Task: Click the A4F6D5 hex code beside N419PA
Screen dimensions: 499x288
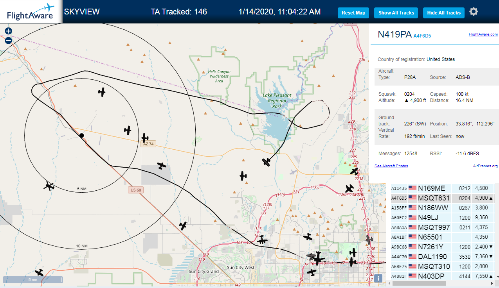Action: point(422,36)
